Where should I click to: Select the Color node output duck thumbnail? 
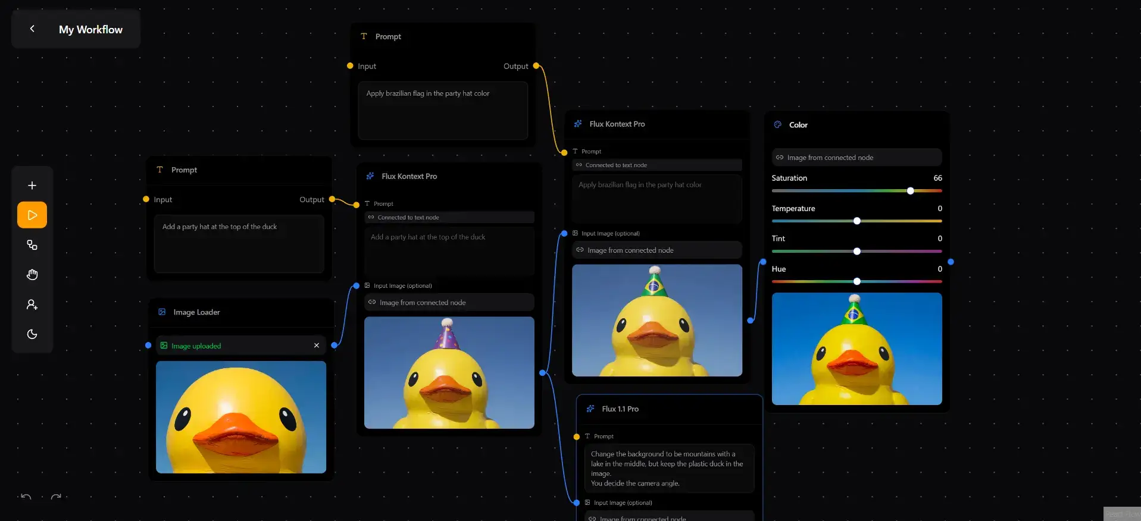tap(856, 349)
